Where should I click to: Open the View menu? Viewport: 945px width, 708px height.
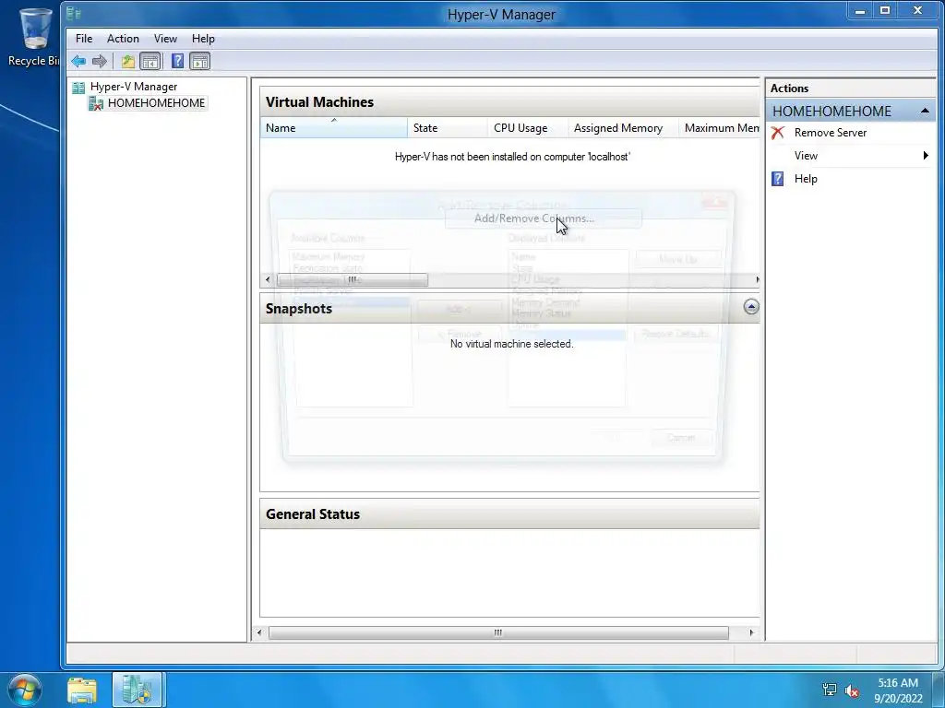point(165,39)
